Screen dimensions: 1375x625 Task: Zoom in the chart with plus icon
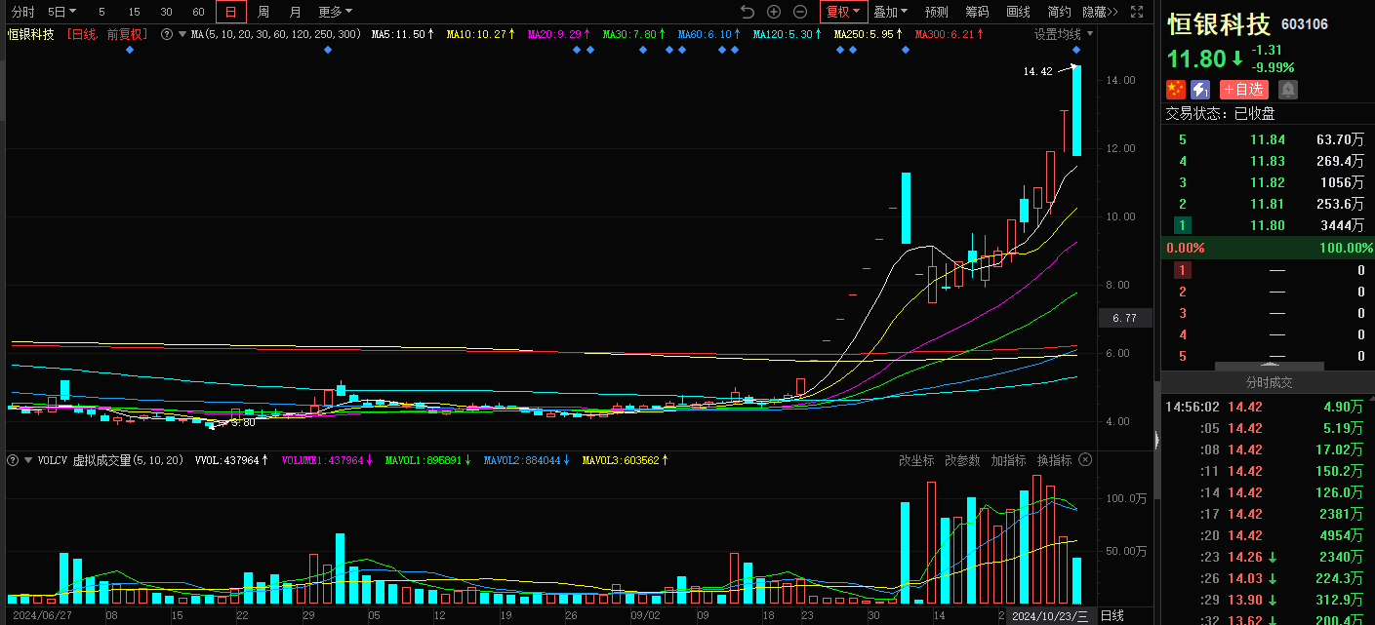coord(774,12)
